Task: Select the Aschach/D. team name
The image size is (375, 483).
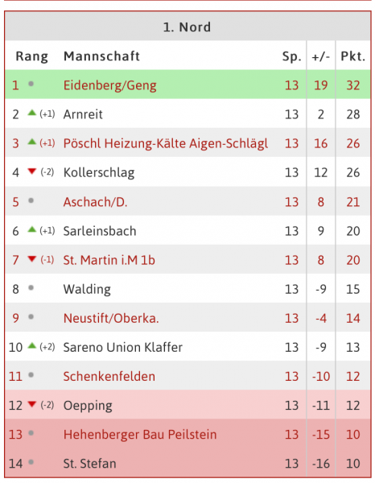Action: (95, 202)
